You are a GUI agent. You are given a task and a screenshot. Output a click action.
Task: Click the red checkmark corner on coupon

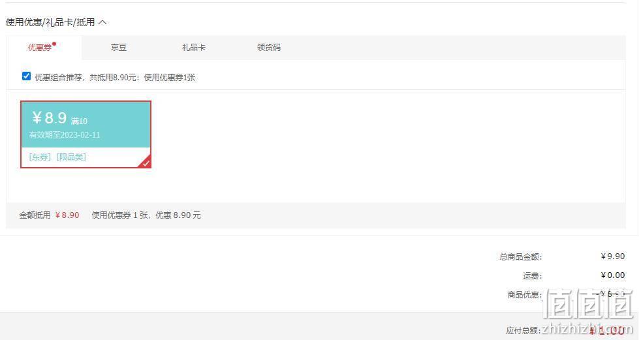[146, 162]
